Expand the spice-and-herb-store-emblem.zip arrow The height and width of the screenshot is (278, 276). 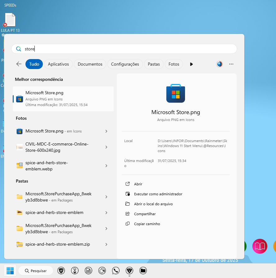point(106,244)
